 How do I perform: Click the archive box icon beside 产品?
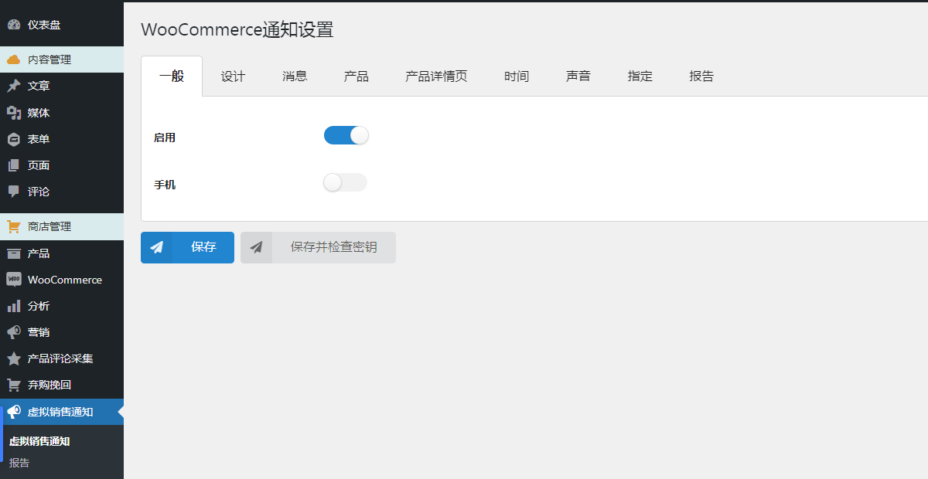click(x=14, y=253)
